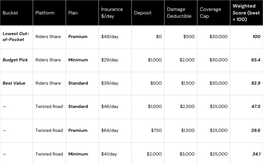The image size is (263, 164).
Task: Click the Budget Pick bucket cell
Action: pyautogui.click(x=15, y=60)
